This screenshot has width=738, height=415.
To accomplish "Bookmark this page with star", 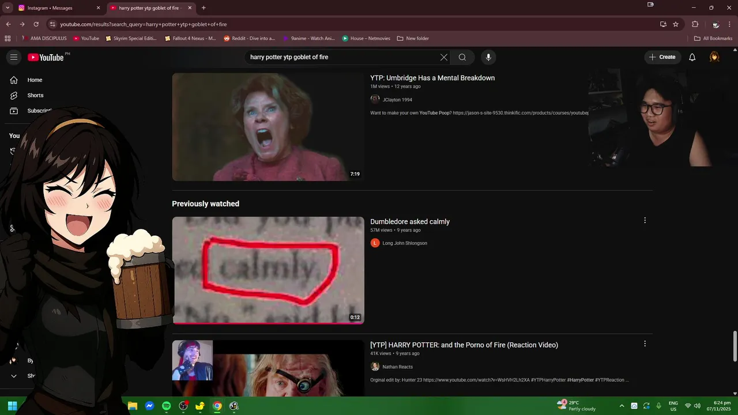I will 676,24.
